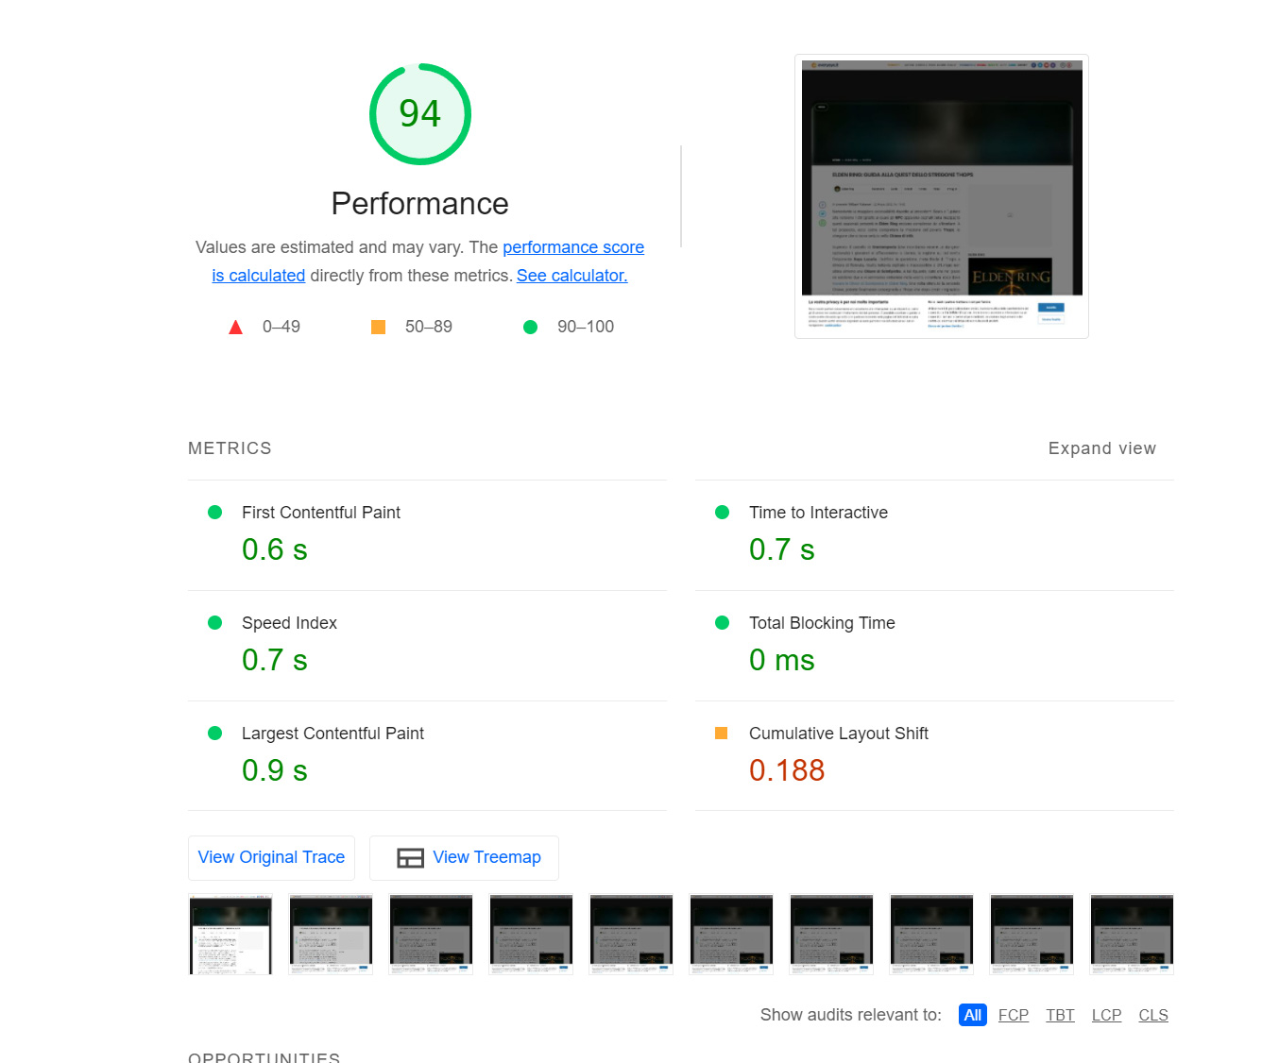Open the See calculator link

[571, 276]
